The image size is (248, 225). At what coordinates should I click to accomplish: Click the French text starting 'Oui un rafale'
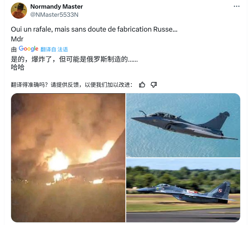(x=94, y=29)
